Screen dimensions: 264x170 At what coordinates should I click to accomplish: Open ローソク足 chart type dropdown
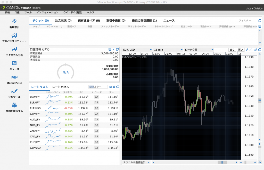pos(199,50)
